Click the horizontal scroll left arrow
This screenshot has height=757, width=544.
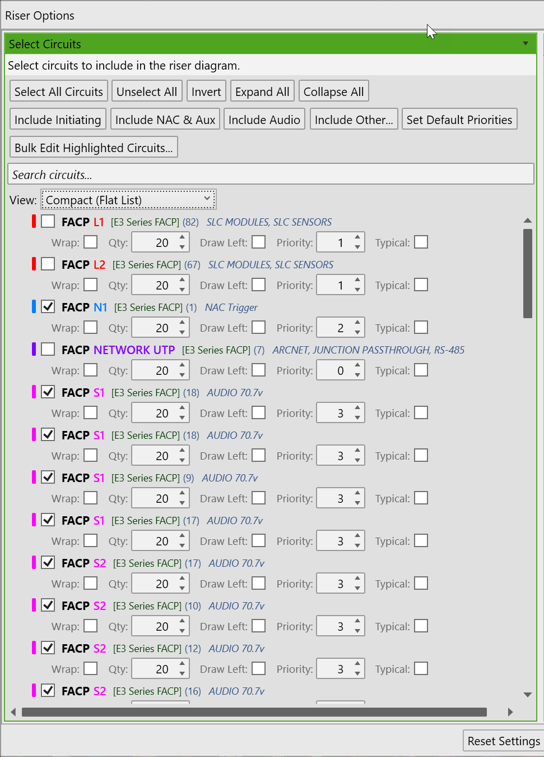(x=13, y=712)
